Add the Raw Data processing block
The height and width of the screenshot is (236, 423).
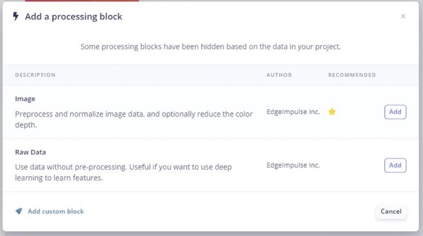[395, 165]
